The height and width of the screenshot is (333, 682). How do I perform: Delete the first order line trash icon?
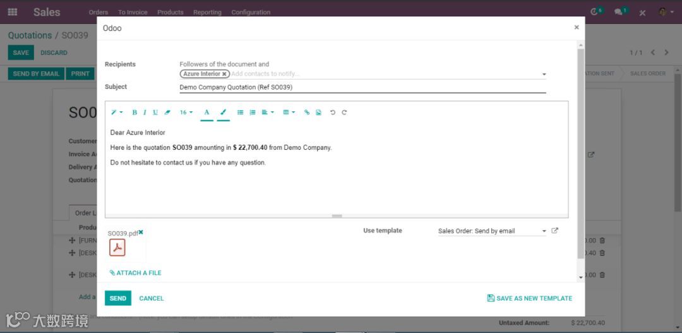point(602,240)
